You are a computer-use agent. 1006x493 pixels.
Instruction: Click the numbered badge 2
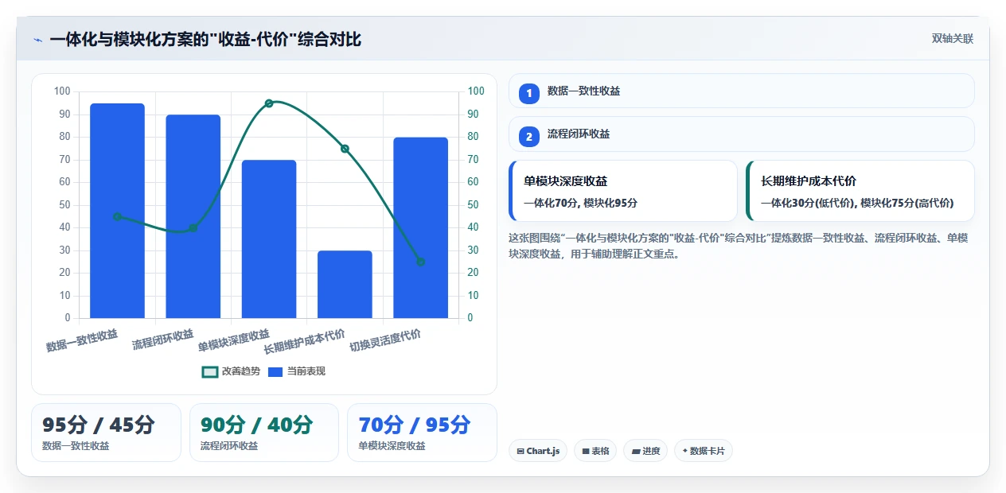click(x=528, y=136)
